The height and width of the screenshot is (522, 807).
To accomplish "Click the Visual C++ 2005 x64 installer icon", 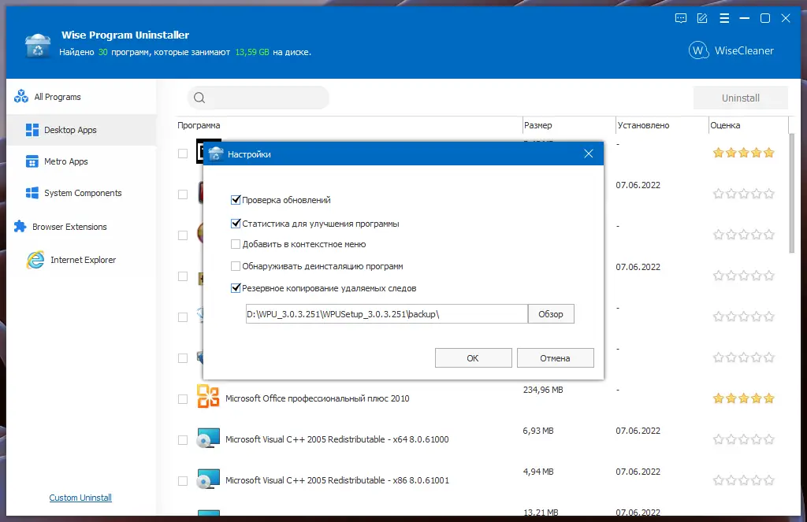I will 208,439.
